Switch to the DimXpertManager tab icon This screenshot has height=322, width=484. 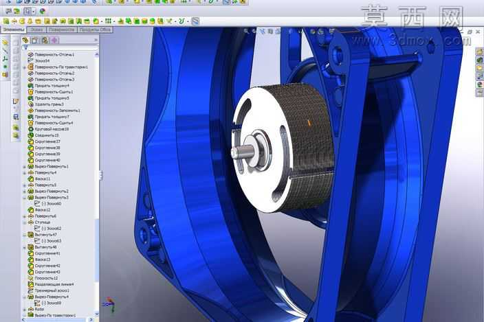click(54, 41)
